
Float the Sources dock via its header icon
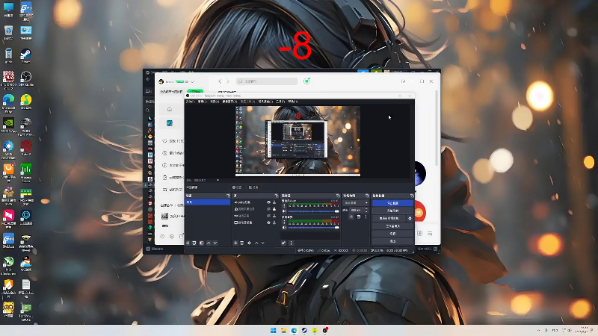[x=277, y=196]
